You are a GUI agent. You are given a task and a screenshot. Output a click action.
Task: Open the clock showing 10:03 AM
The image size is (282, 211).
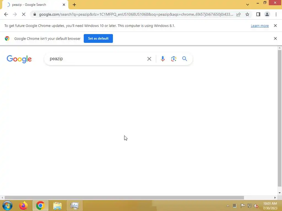[x=270, y=206]
